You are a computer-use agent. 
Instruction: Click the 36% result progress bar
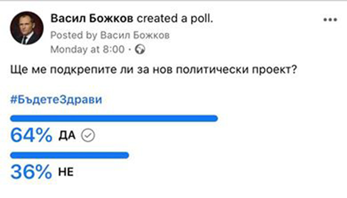coord(69,155)
